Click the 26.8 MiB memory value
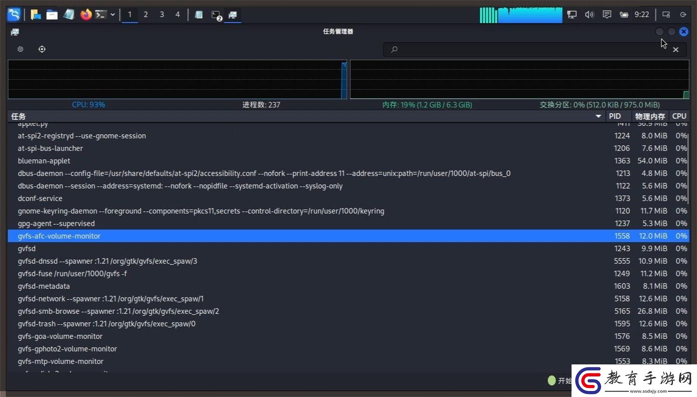The image size is (697, 397). pyautogui.click(x=653, y=311)
